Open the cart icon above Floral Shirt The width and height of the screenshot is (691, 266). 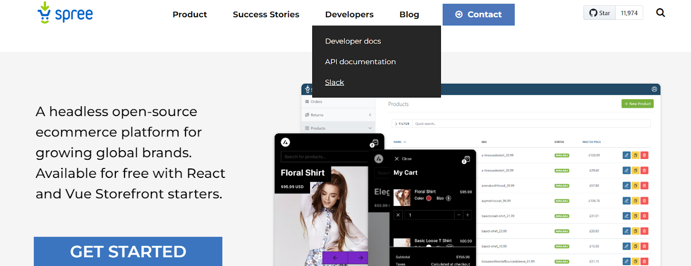[x=374, y=143]
